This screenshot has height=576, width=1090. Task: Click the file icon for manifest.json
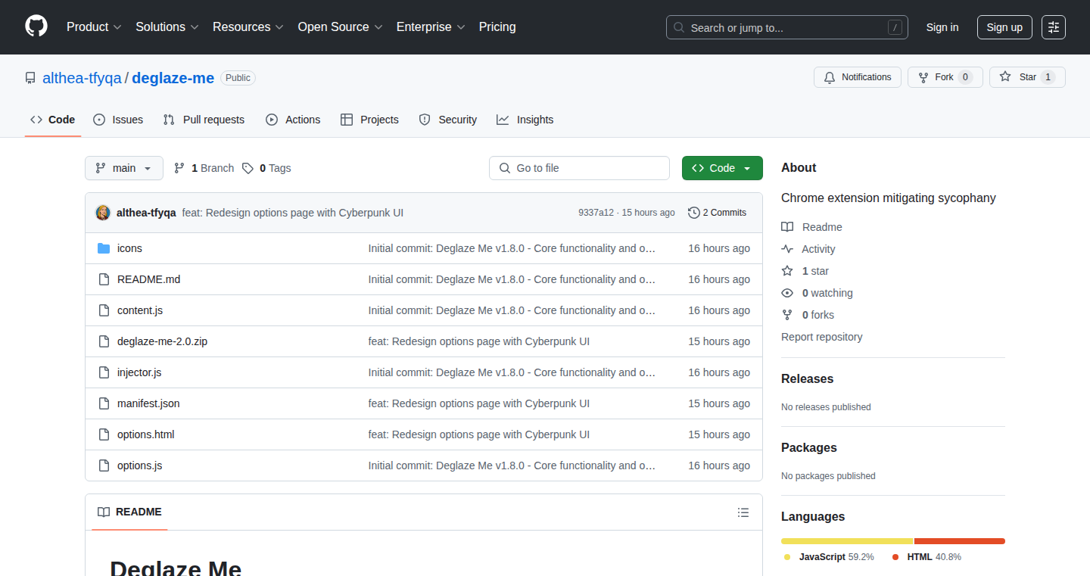[x=104, y=403]
